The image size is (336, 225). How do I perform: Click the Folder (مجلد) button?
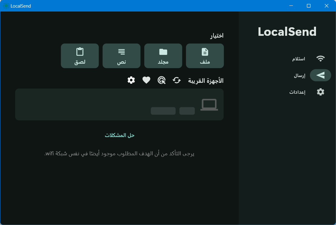pos(163,56)
